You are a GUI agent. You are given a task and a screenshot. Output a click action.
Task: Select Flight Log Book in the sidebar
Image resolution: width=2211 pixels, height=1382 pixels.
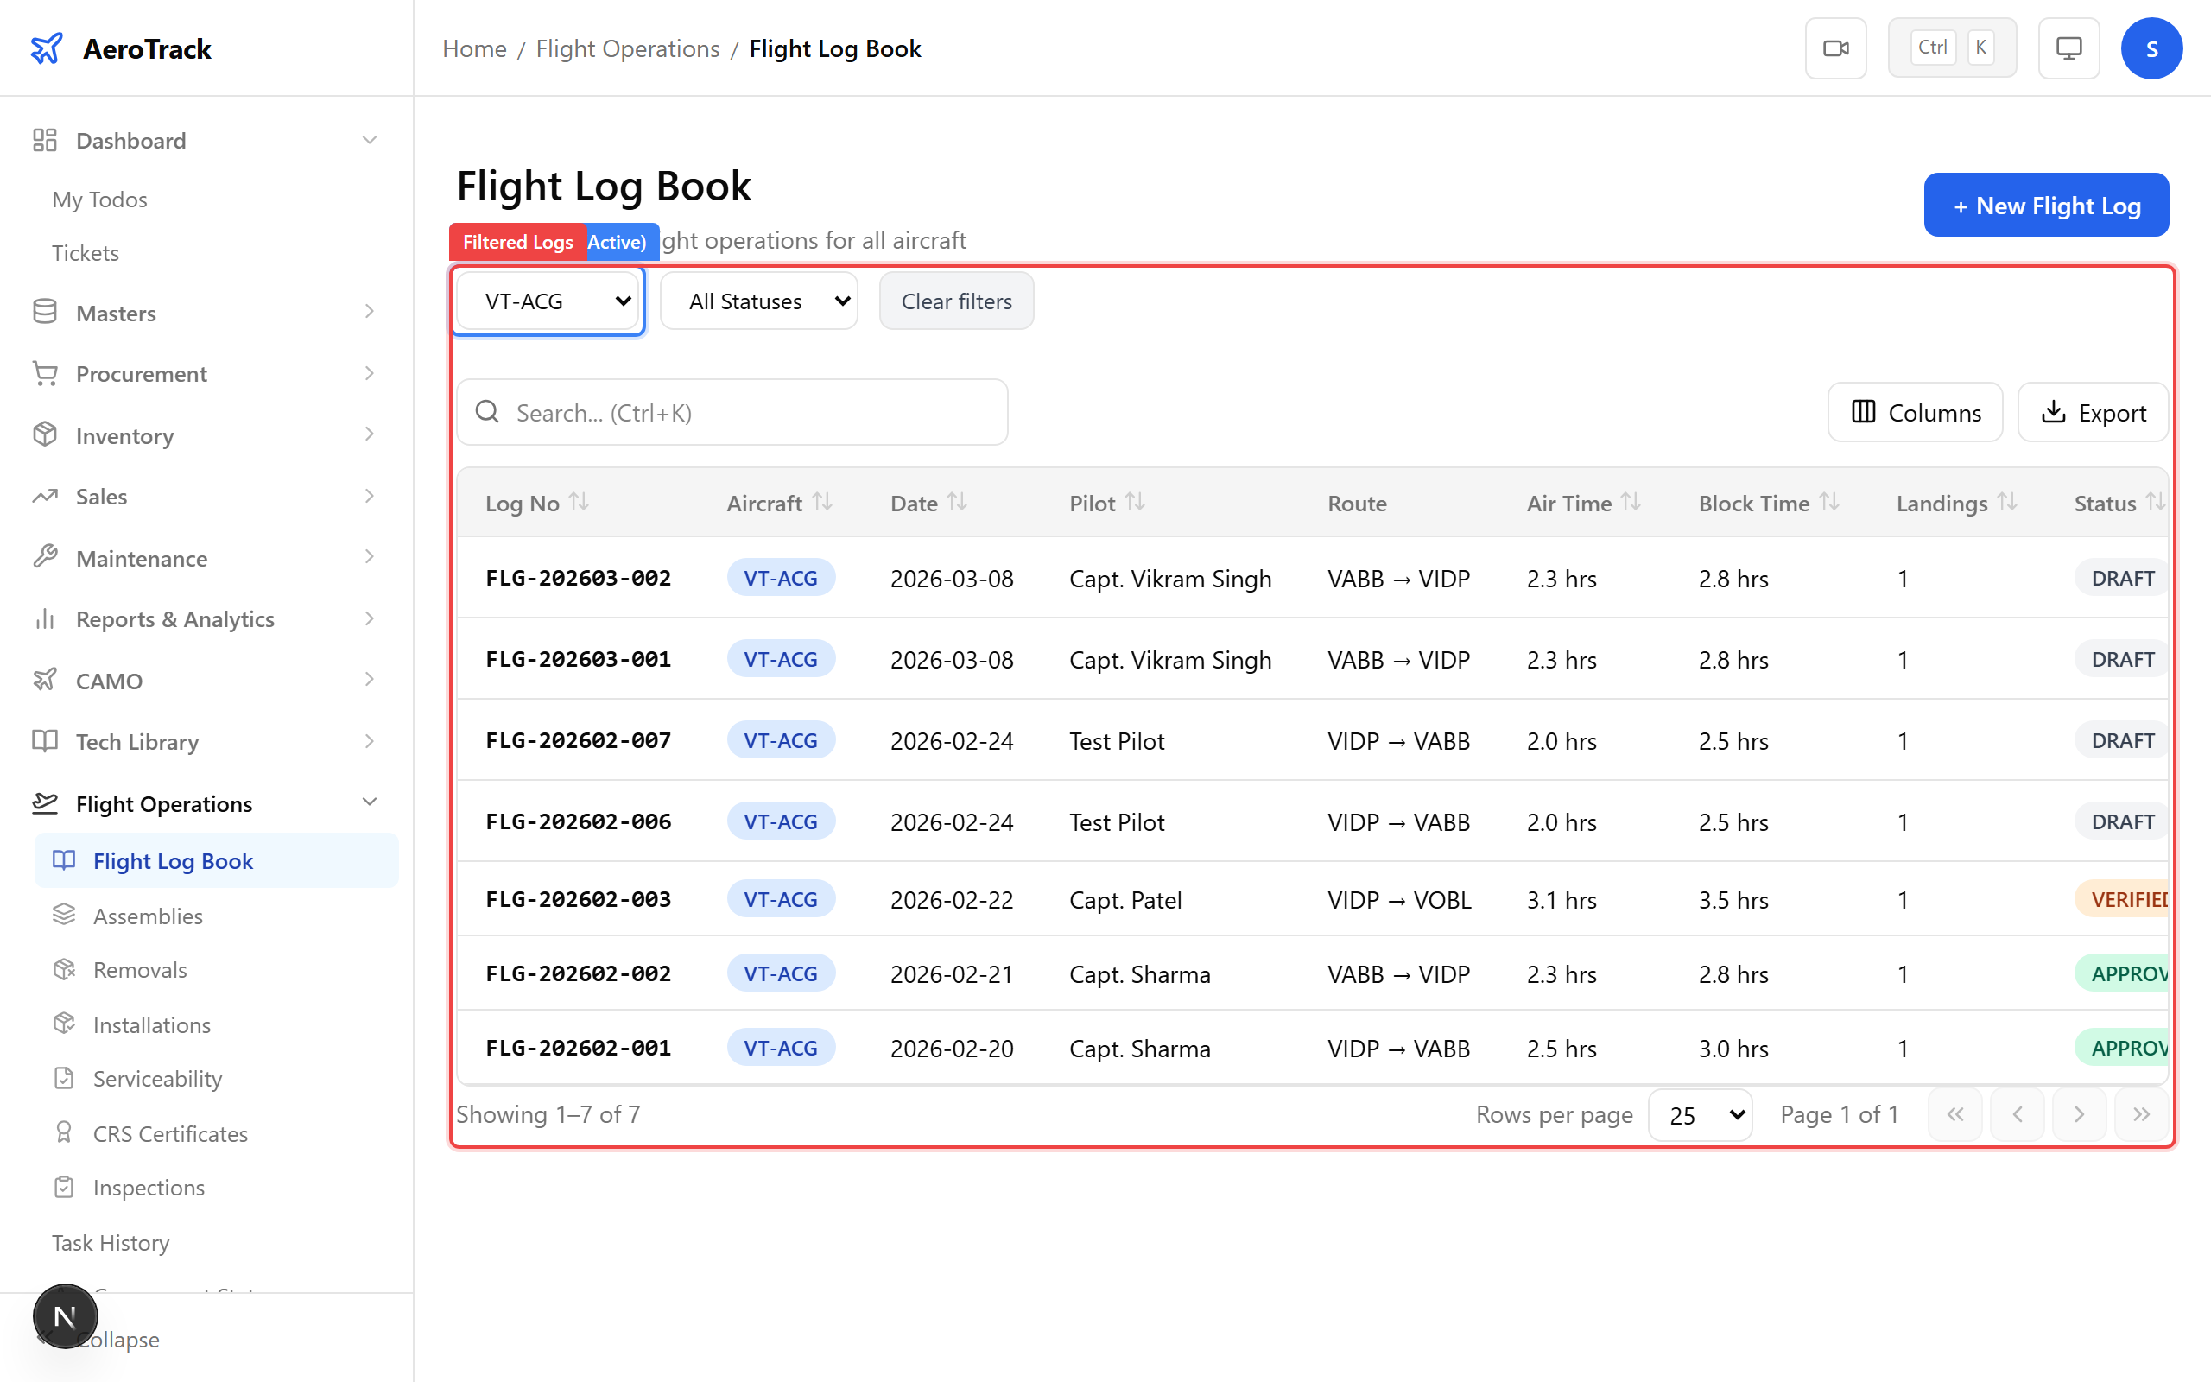click(x=173, y=860)
